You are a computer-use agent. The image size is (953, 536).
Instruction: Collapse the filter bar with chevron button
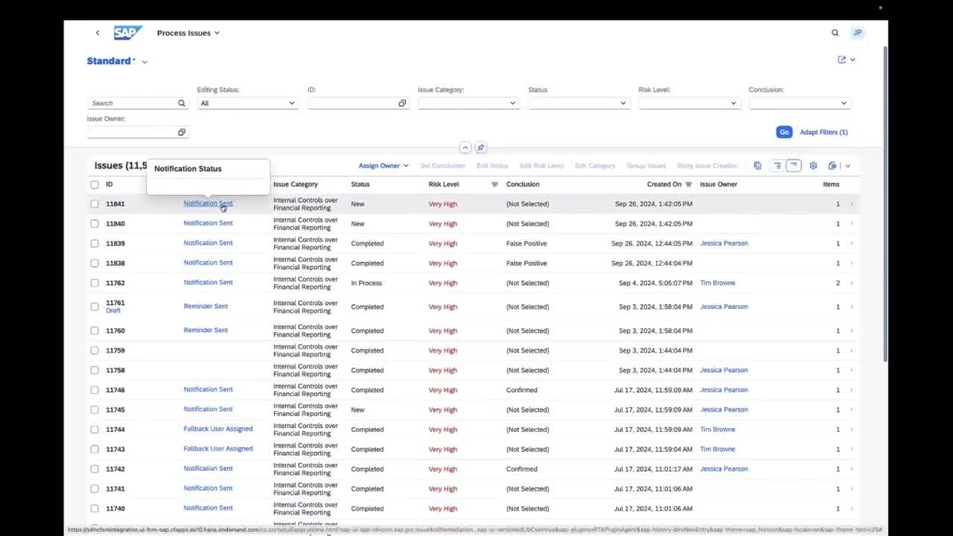(x=465, y=148)
